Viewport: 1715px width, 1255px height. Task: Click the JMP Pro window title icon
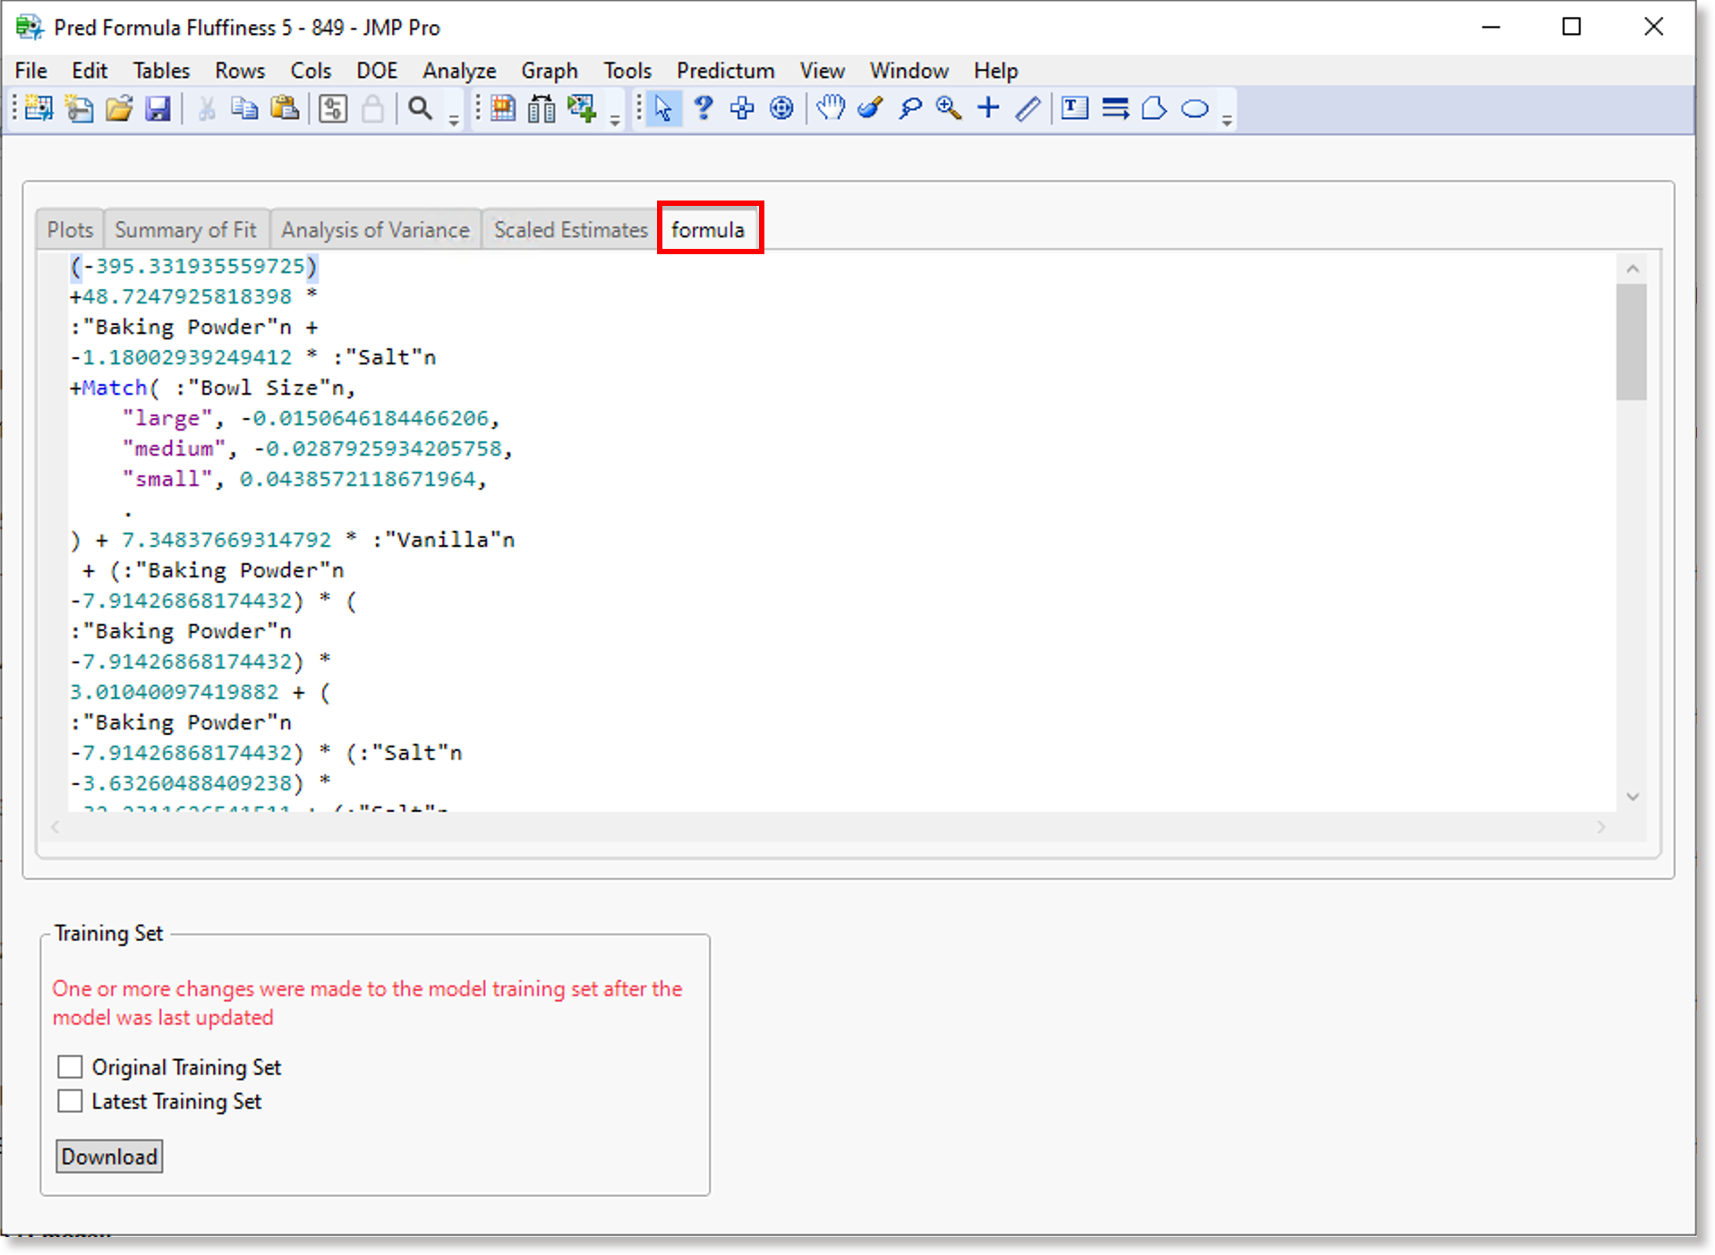[x=30, y=27]
